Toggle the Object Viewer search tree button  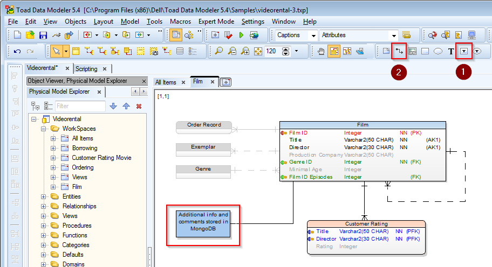pyautogui.click(x=189, y=35)
